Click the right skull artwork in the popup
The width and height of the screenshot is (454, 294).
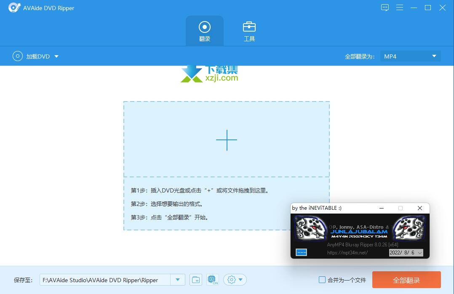409,228
